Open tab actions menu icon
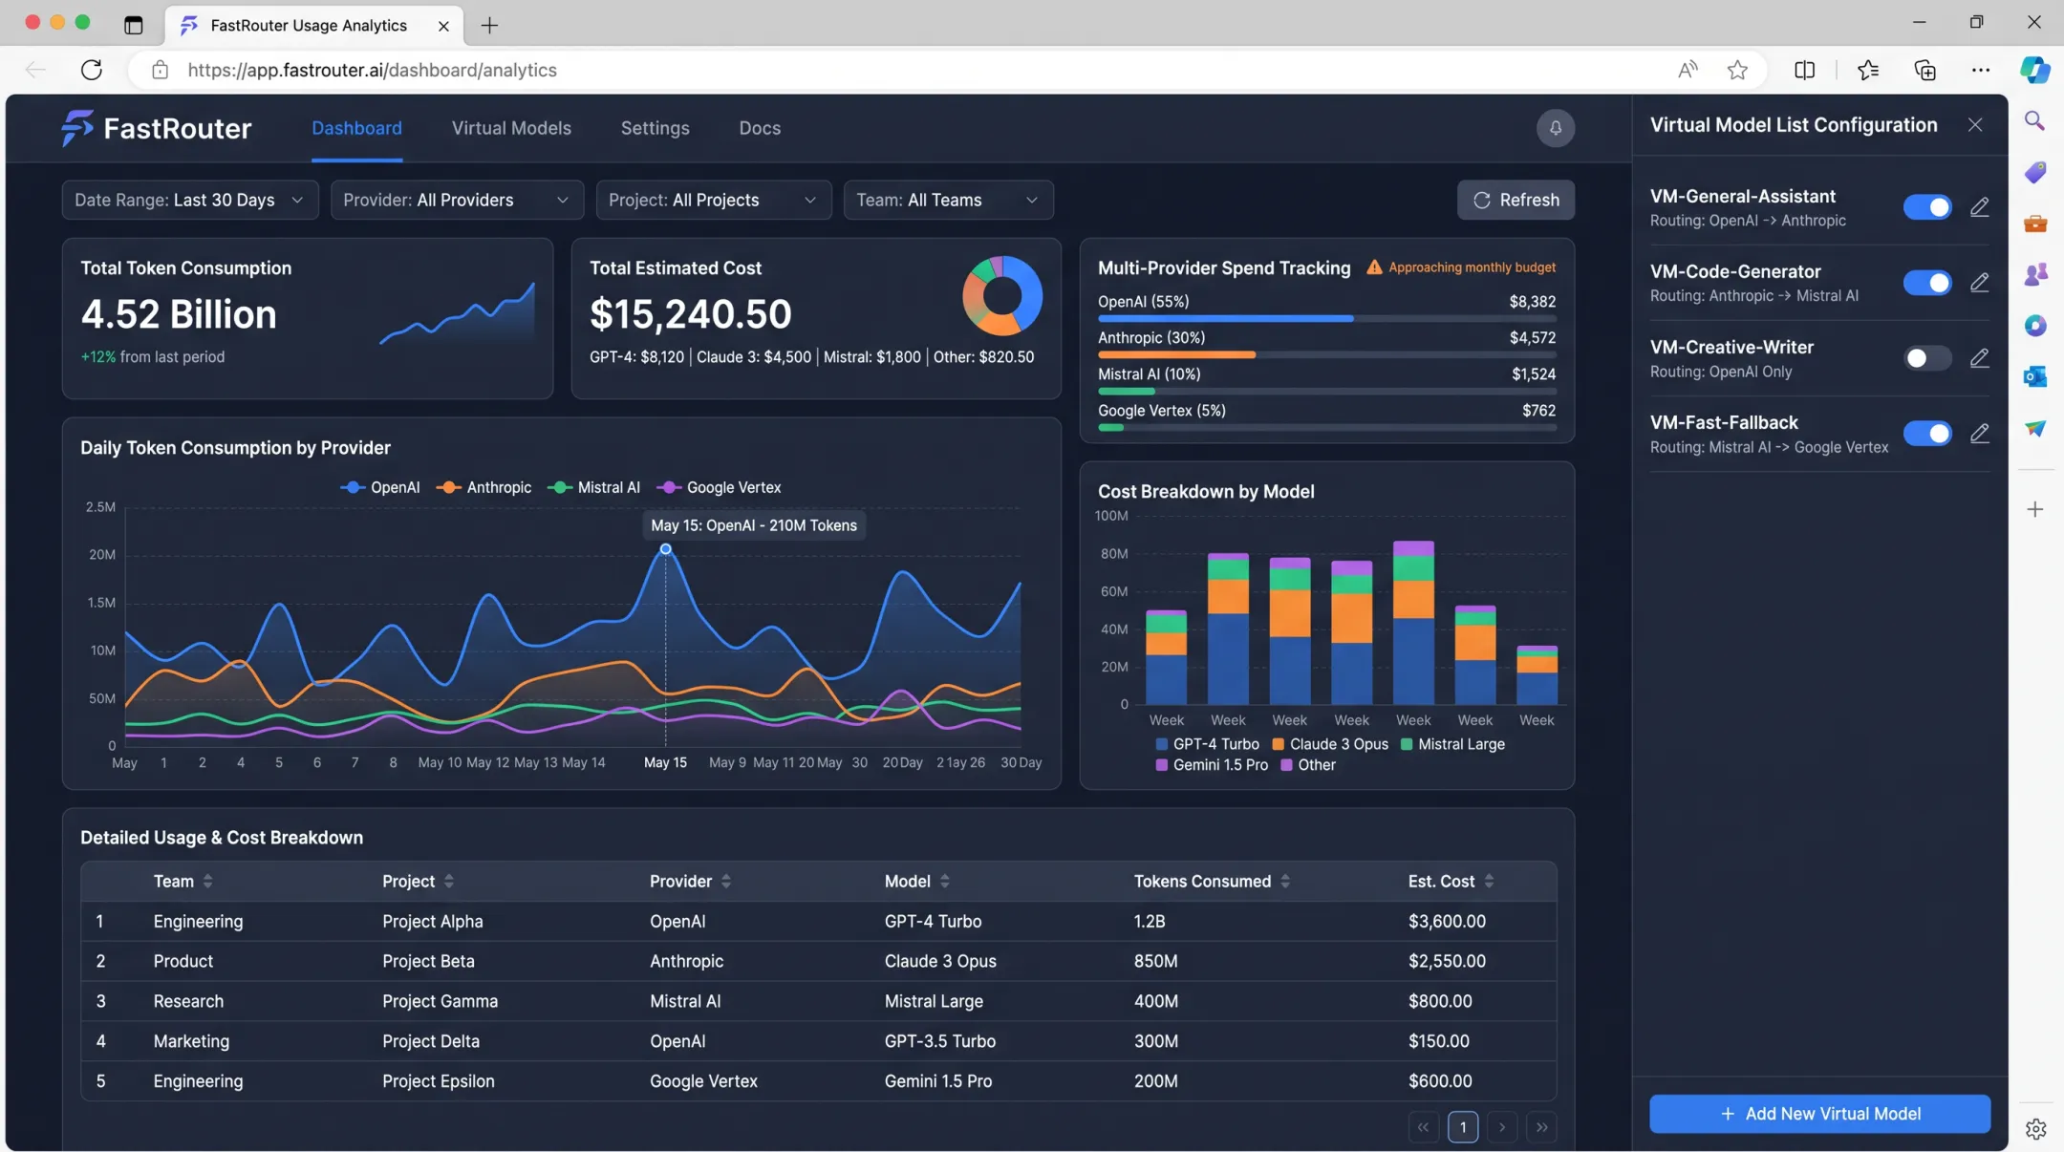Viewport: 2064px width, 1152px height. tap(133, 25)
